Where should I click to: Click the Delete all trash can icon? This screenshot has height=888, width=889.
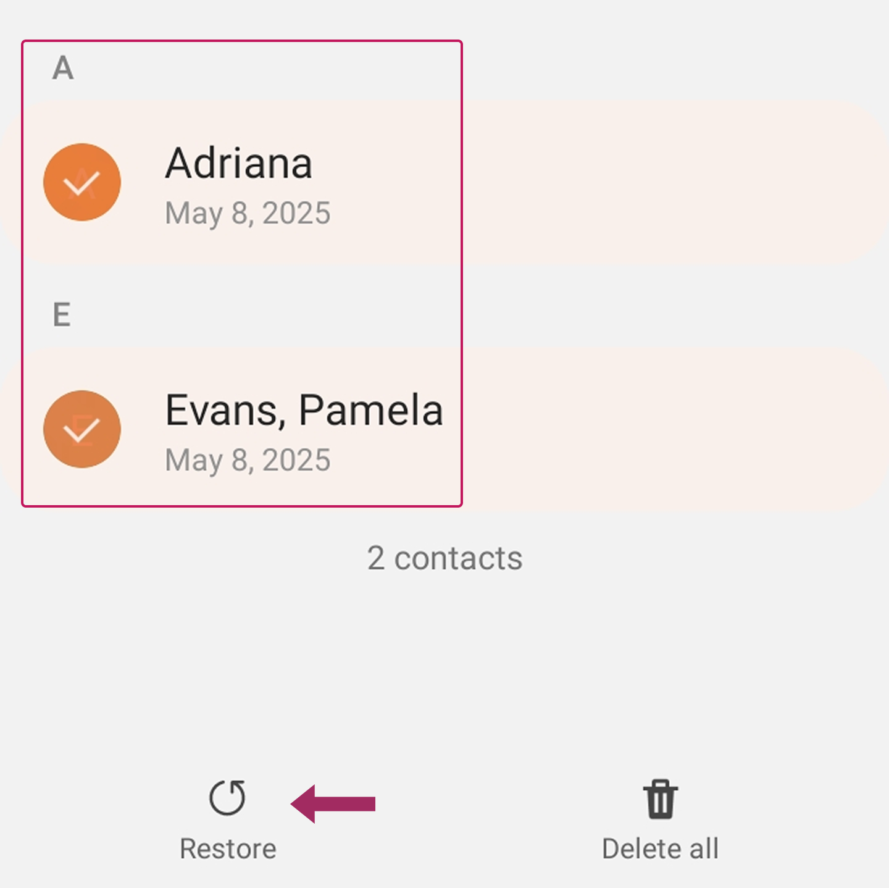tap(660, 799)
